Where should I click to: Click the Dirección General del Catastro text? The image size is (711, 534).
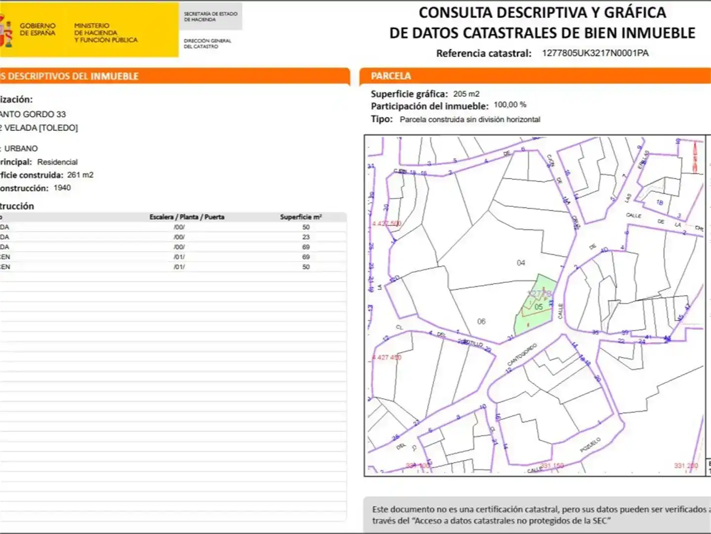coord(208,44)
